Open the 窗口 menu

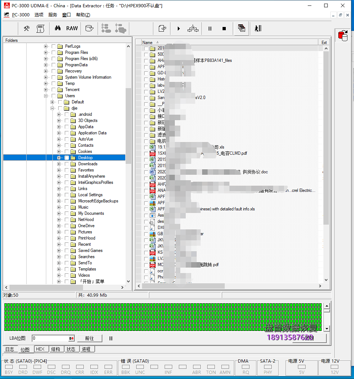[67, 15]
